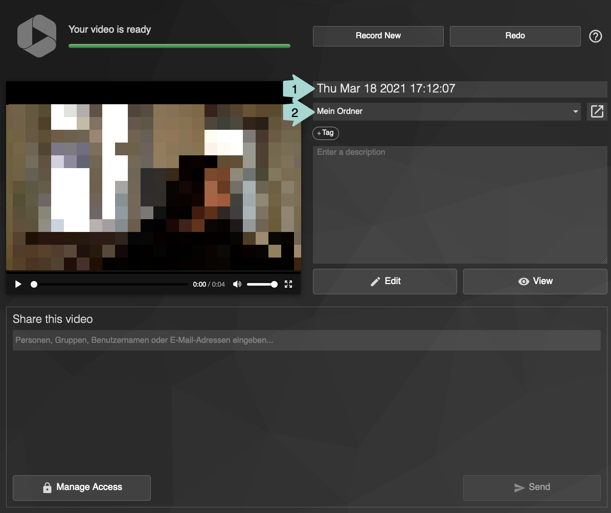
Task: Click the Record New button
Action: point(378,36)
